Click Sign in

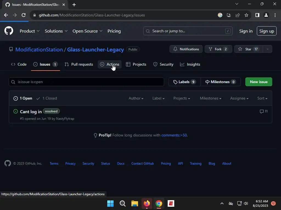[x=246, y=31]
